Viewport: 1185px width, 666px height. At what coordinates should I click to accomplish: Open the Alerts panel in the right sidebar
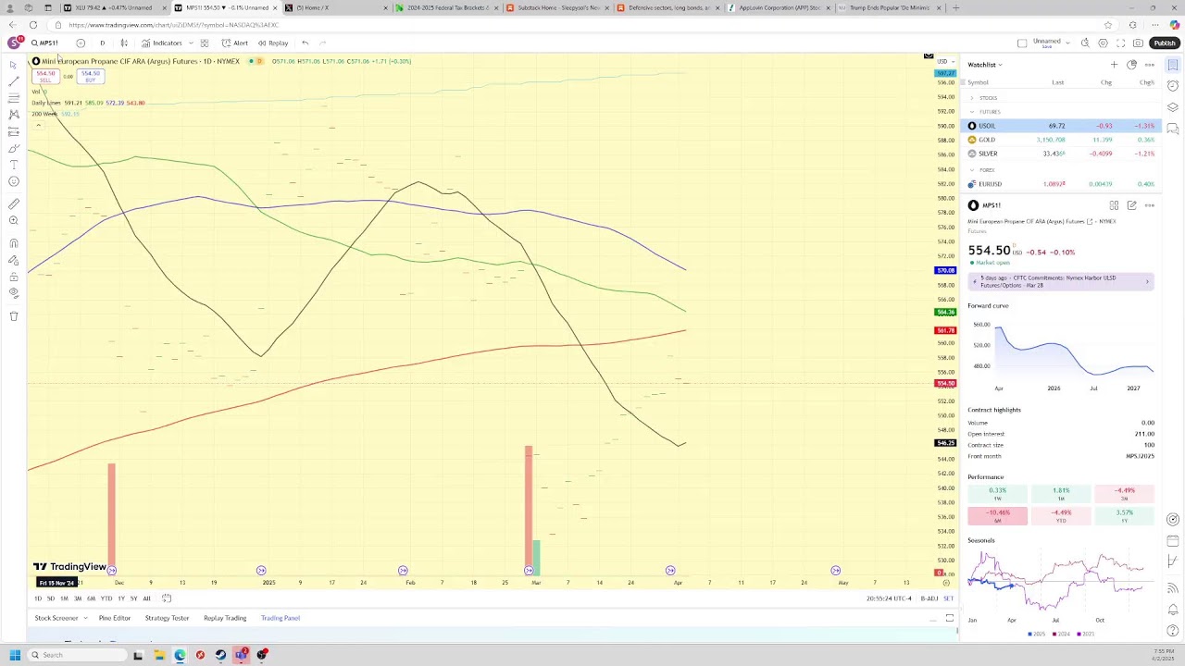click(x=1173, y=86)
